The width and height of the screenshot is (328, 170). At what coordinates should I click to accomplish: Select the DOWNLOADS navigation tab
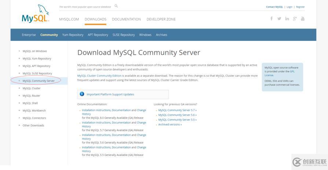95,19
